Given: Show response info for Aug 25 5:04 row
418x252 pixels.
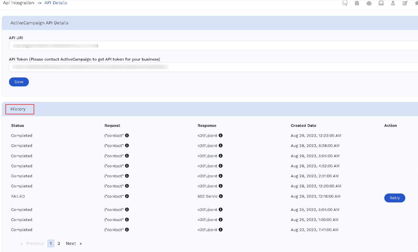Looking at the screenshot, I should click(220, 209).
